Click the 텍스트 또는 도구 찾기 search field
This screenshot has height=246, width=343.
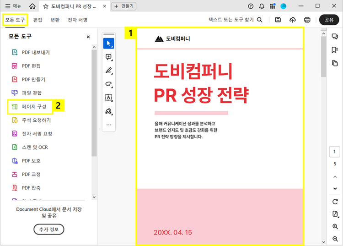click(x=236, y=20)
